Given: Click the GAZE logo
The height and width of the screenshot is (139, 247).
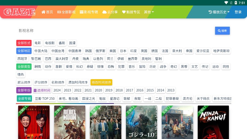Looking at the screenshot, I should [x=19, y=12].
